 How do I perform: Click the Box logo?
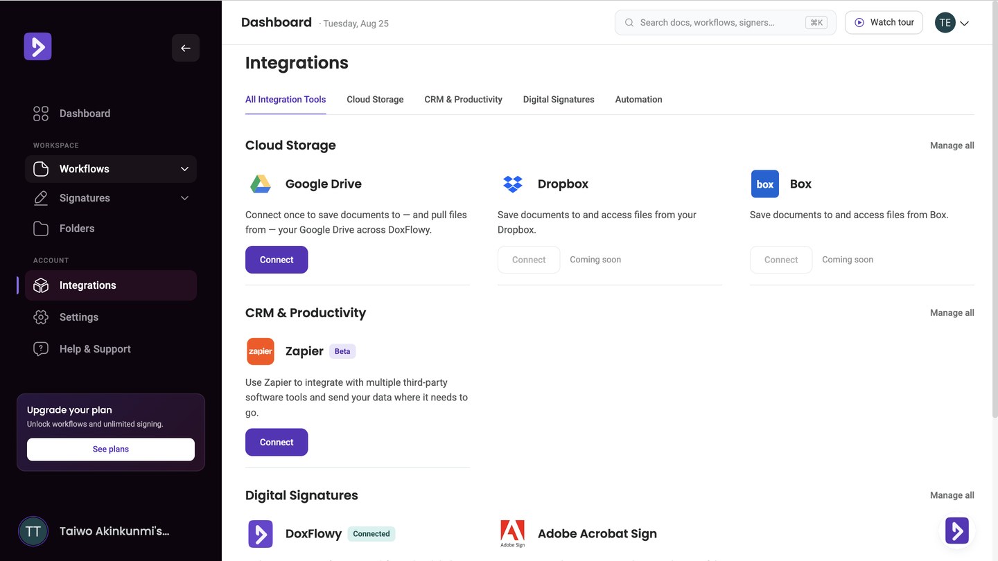tap(765, 184)
